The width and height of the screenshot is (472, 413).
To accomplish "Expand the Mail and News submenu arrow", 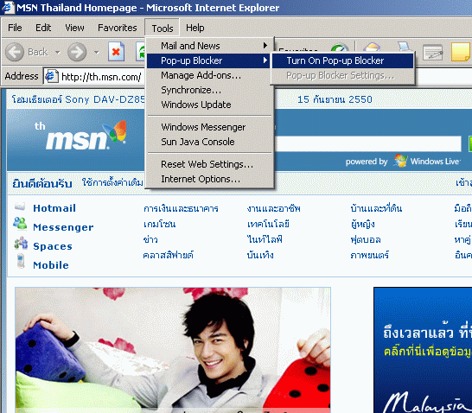I will pyautogui.click(x=265, y=46).
